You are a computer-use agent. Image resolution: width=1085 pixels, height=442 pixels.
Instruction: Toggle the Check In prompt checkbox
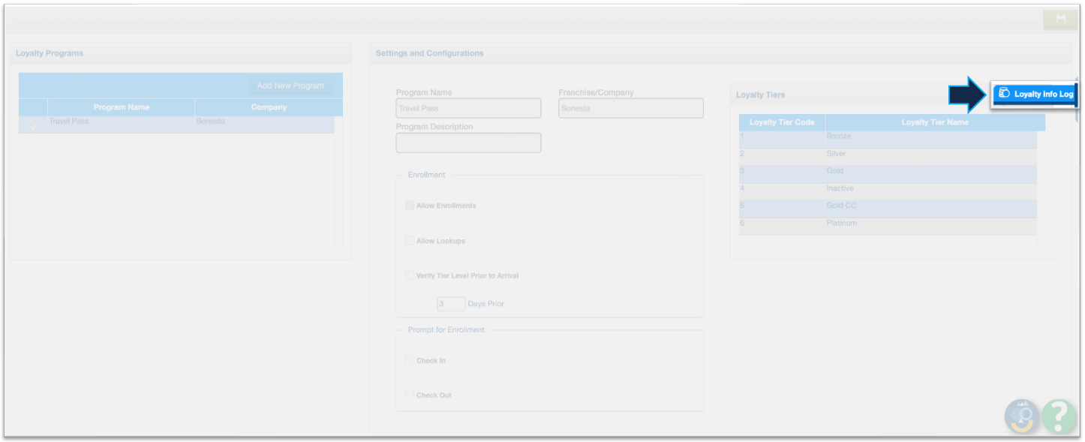(x=410, y=360)
